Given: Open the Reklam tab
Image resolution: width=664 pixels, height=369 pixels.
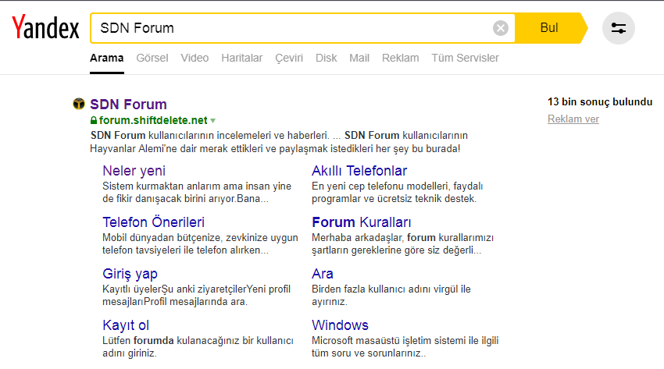Looking at the screenshot, I should coord(400,58).
